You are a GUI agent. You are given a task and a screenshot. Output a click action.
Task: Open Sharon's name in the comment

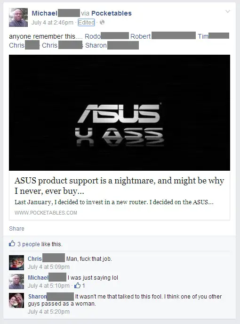pyautogui.click(x=37, y=297)
